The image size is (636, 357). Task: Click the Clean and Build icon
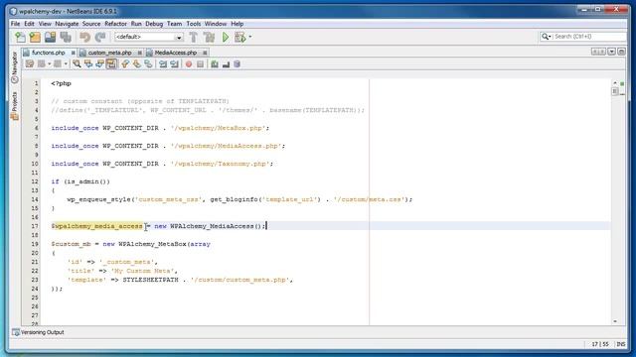pyautogui.click(x=210, y=38)
